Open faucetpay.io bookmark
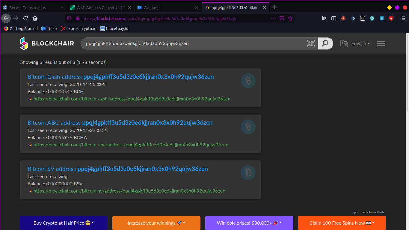409x230 pixels. click(x=114, y=28)
